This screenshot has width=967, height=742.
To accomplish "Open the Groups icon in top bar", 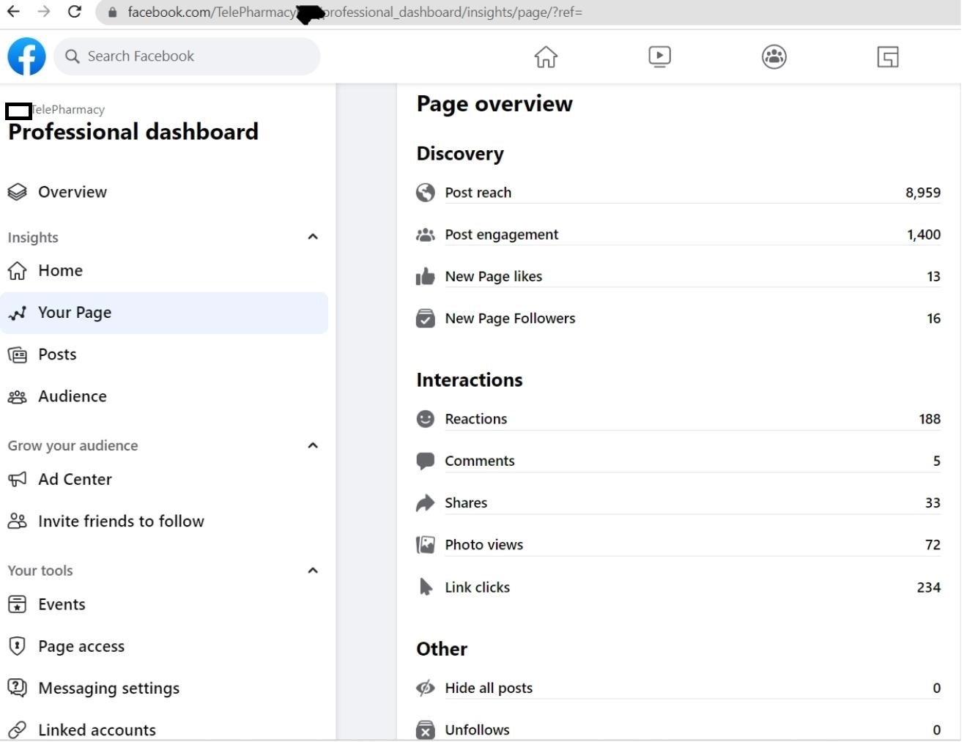I will [774, 56].
